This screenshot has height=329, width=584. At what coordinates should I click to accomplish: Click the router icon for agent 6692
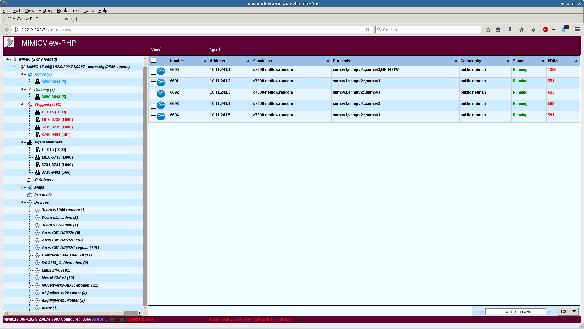[161, 94]
